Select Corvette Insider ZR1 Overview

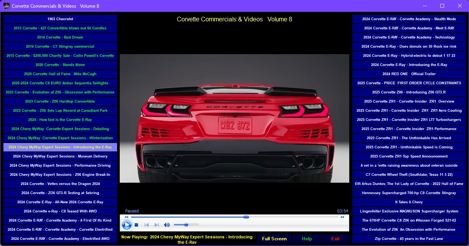pyautogui.click(x=409, y=101)
